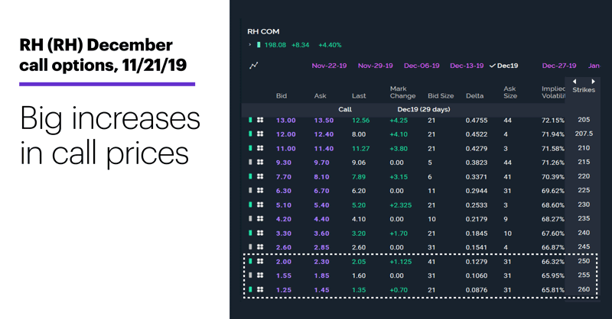Click the 3.60 ask price
612x319 pixels.
(x=321, y=234)
